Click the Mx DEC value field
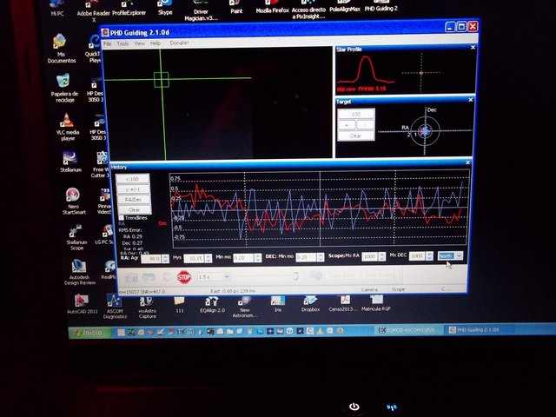The width and height of the screenshot is (556, 417). click(417, 255)
